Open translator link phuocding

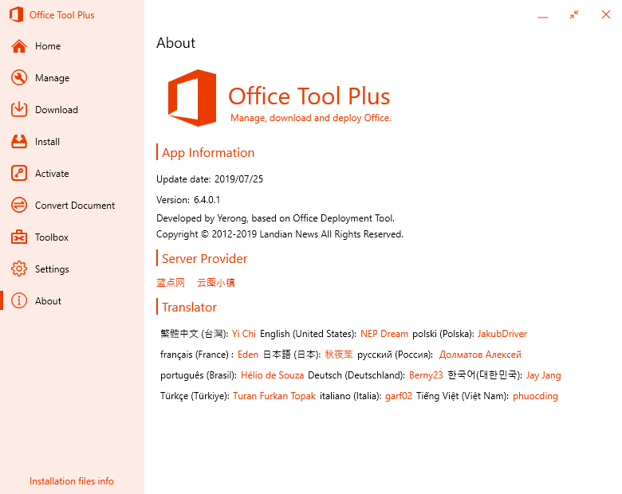(x=535, y=396)
